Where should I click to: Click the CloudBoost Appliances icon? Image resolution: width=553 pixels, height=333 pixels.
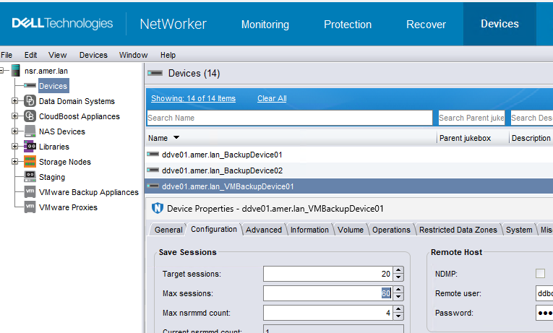click(30, 116)
